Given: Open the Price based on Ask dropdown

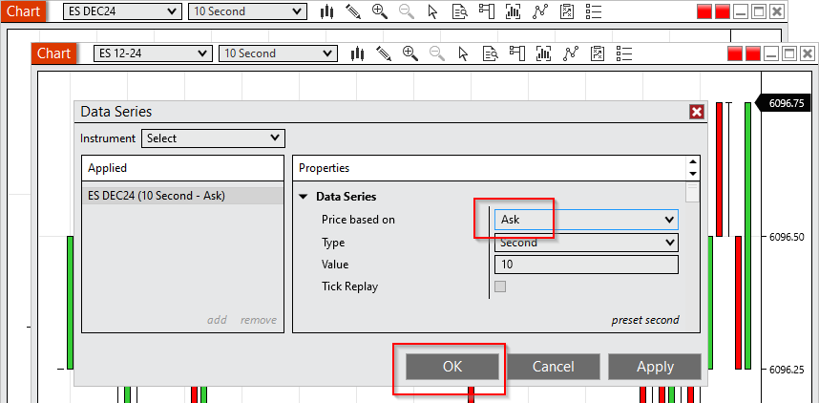Looking at the screenshot, I should [586, 220].
